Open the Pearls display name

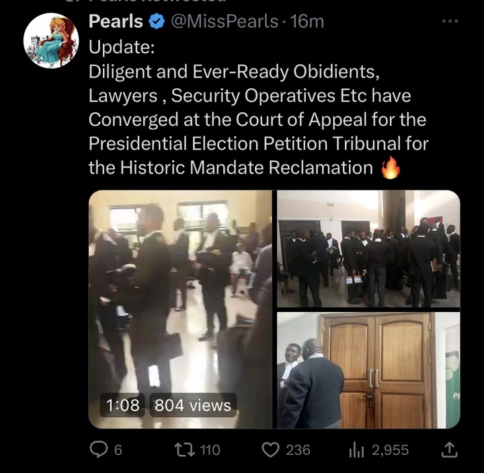[116, 22]
